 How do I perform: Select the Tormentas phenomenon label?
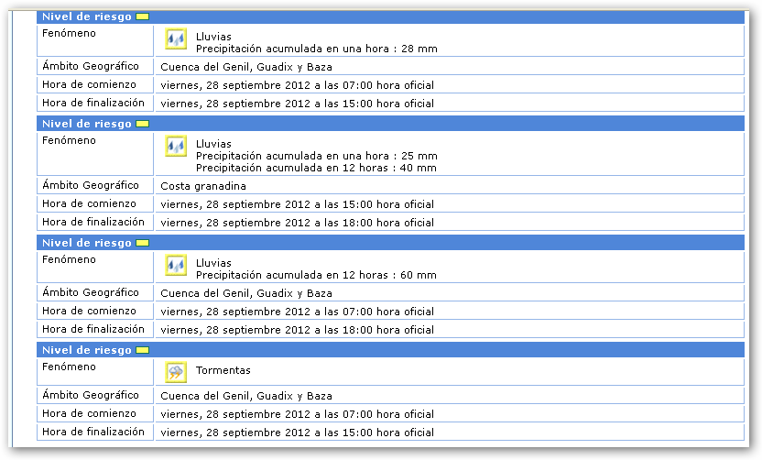pos(223,371)
